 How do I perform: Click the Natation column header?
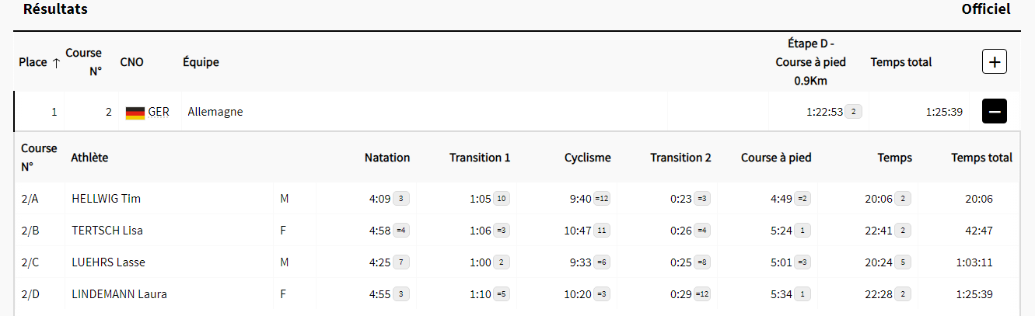tap(386, 158)
